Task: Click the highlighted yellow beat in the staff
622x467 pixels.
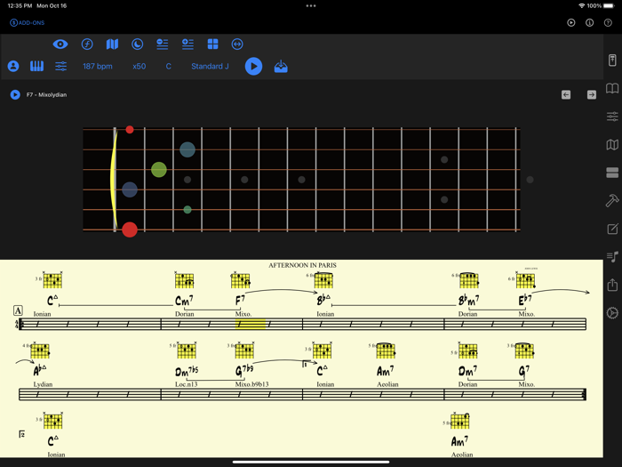Action: (x=251, y=324)
